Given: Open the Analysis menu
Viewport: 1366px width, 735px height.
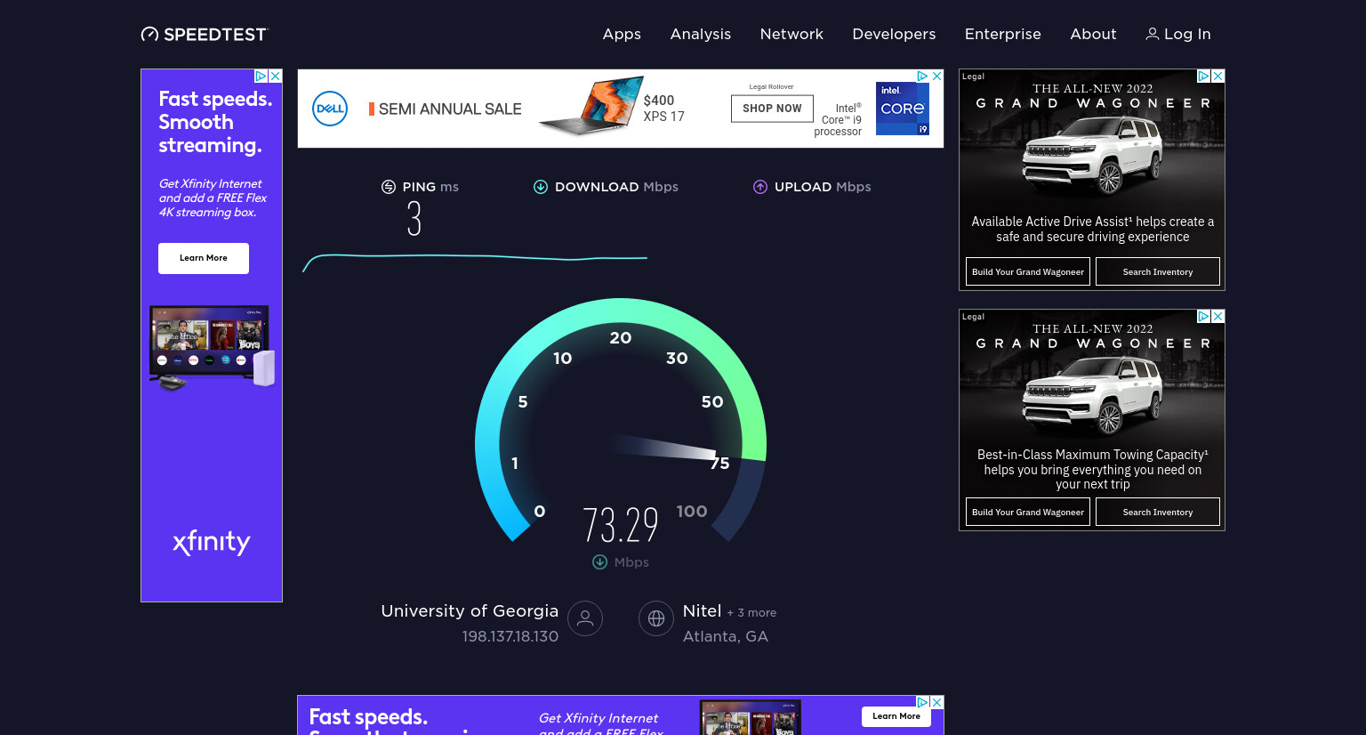Looking at the screenshot, I should pos(701,34).
